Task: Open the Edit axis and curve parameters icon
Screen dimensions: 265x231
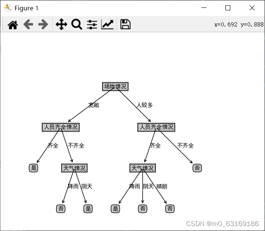Action: coord(107,24)
